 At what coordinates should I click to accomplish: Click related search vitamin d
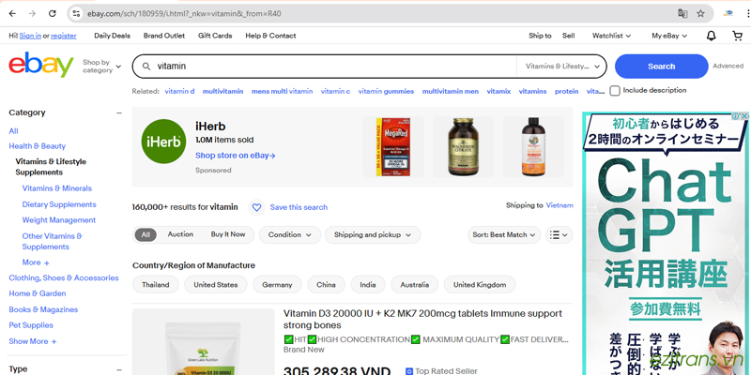(179, 91)
